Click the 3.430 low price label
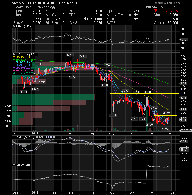Image resolution: width=192 pixels, height=195 pixels. point(24,92)
